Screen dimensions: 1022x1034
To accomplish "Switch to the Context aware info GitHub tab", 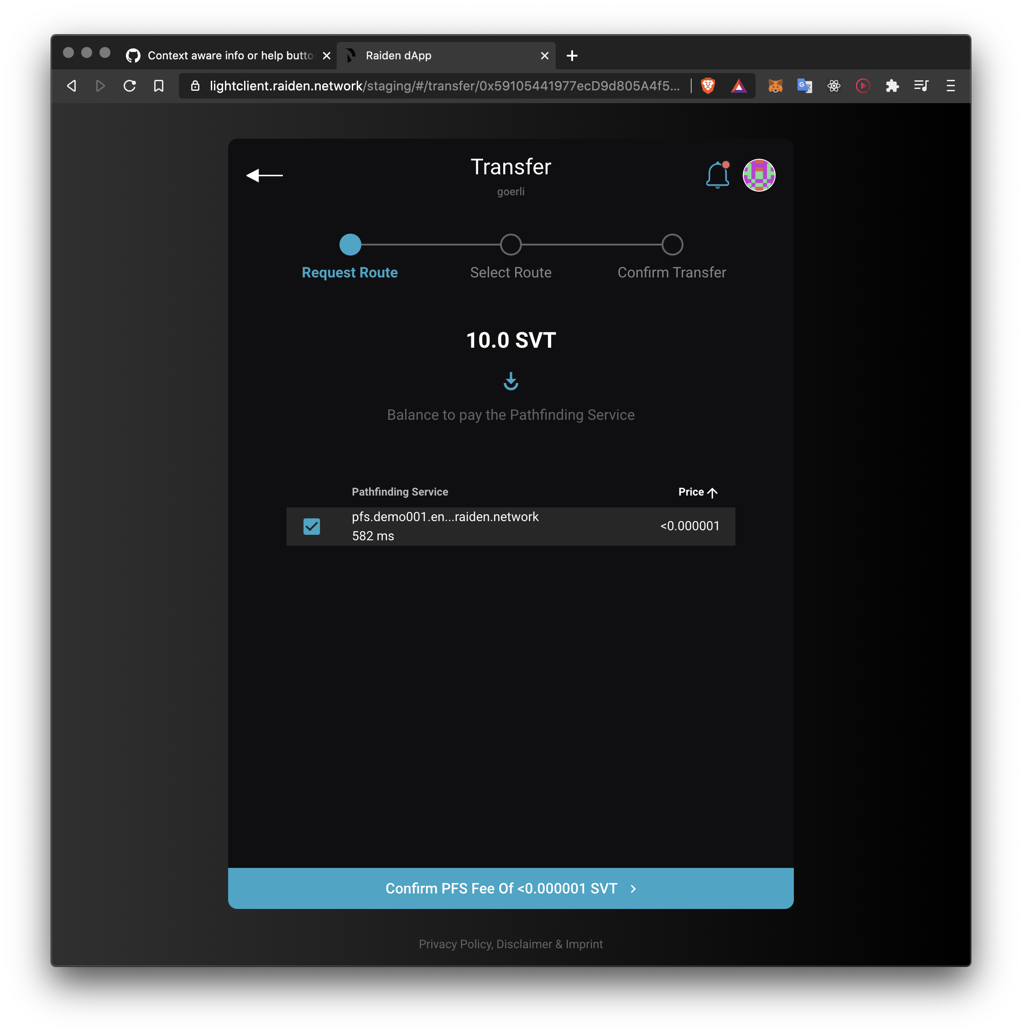I will pos(230,56).
